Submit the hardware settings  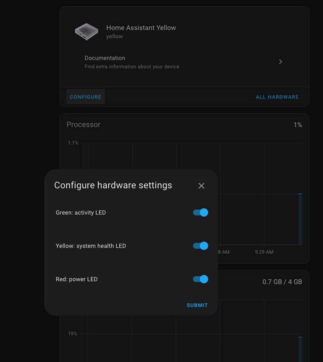pos(197,305)
